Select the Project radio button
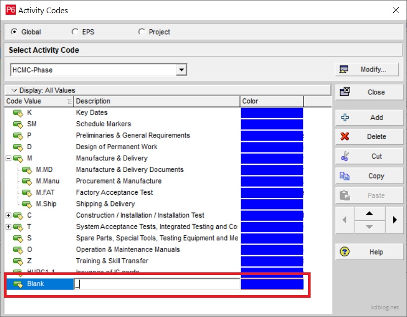The width and height of the screenshot is (407, 317). coord(142,32)
